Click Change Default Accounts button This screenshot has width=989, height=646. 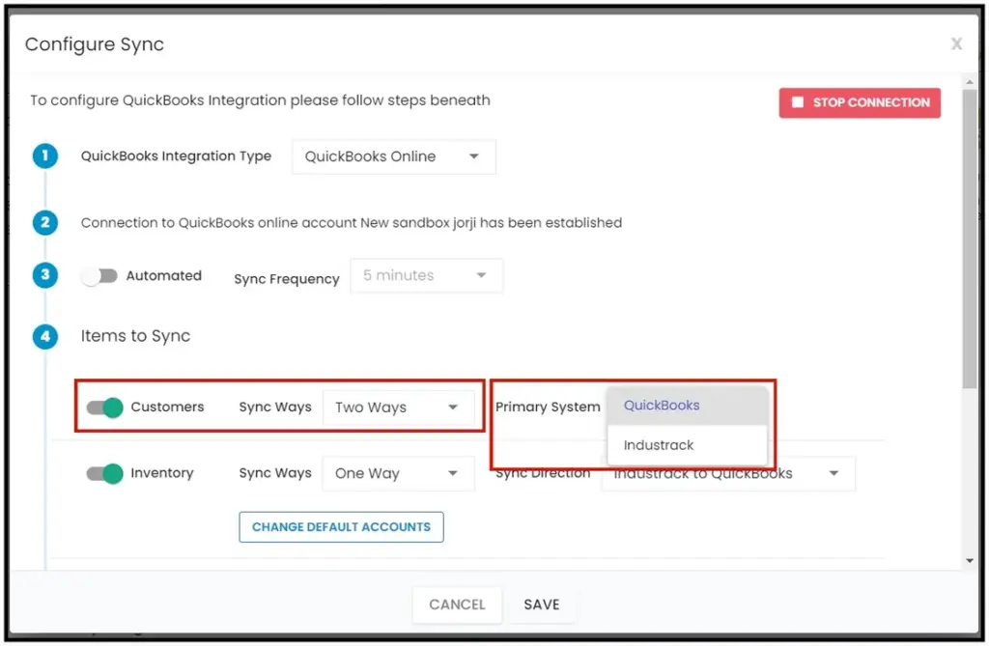(x=341, y=527)
